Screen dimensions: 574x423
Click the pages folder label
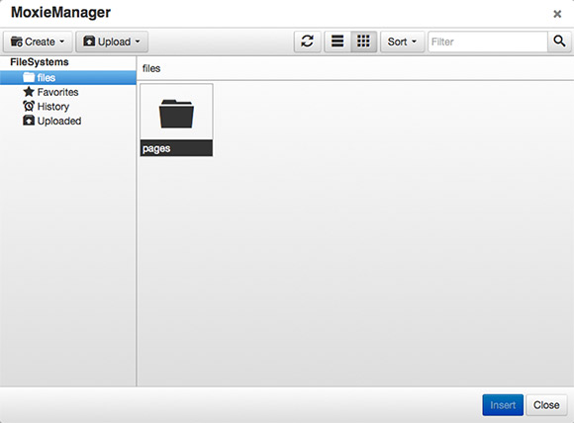pyautogui.click(x=156, y=148)
